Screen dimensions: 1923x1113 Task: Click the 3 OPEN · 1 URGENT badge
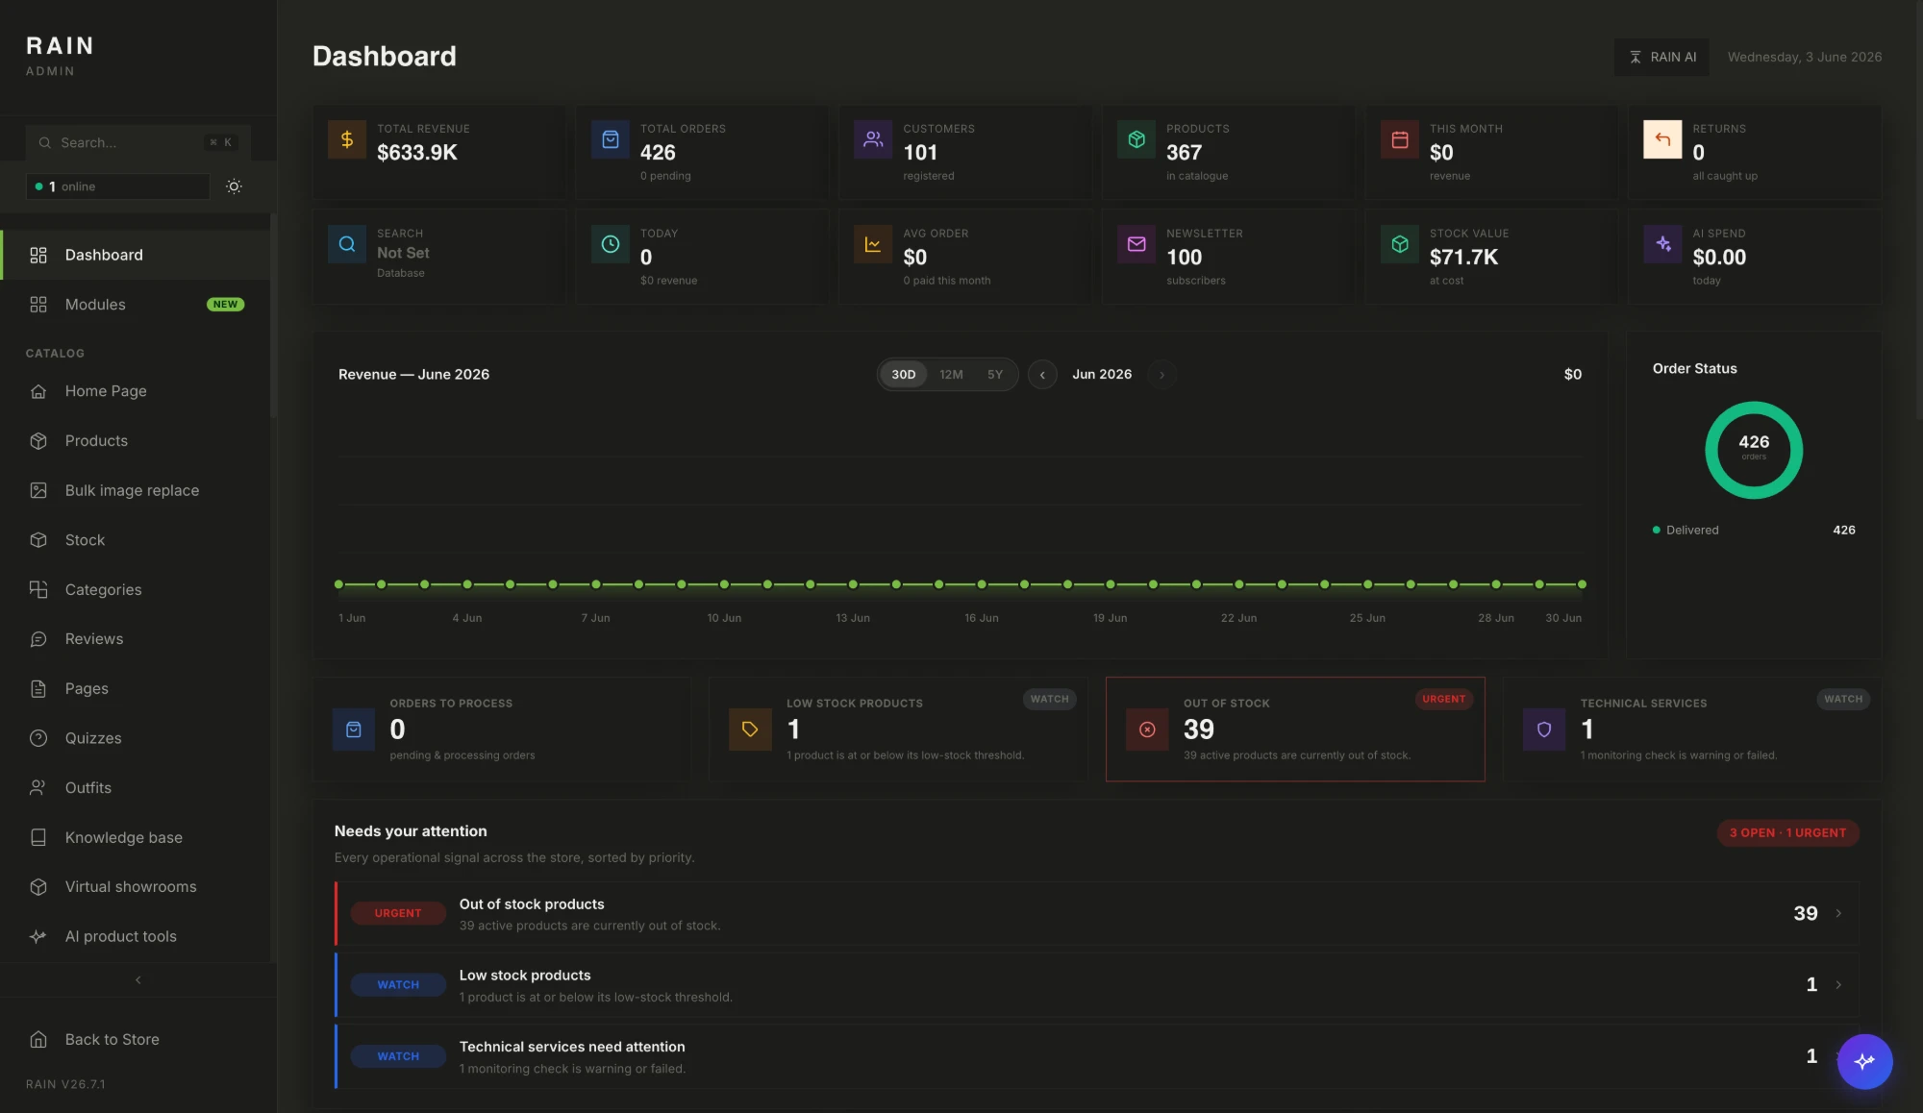click(1787, 833)
